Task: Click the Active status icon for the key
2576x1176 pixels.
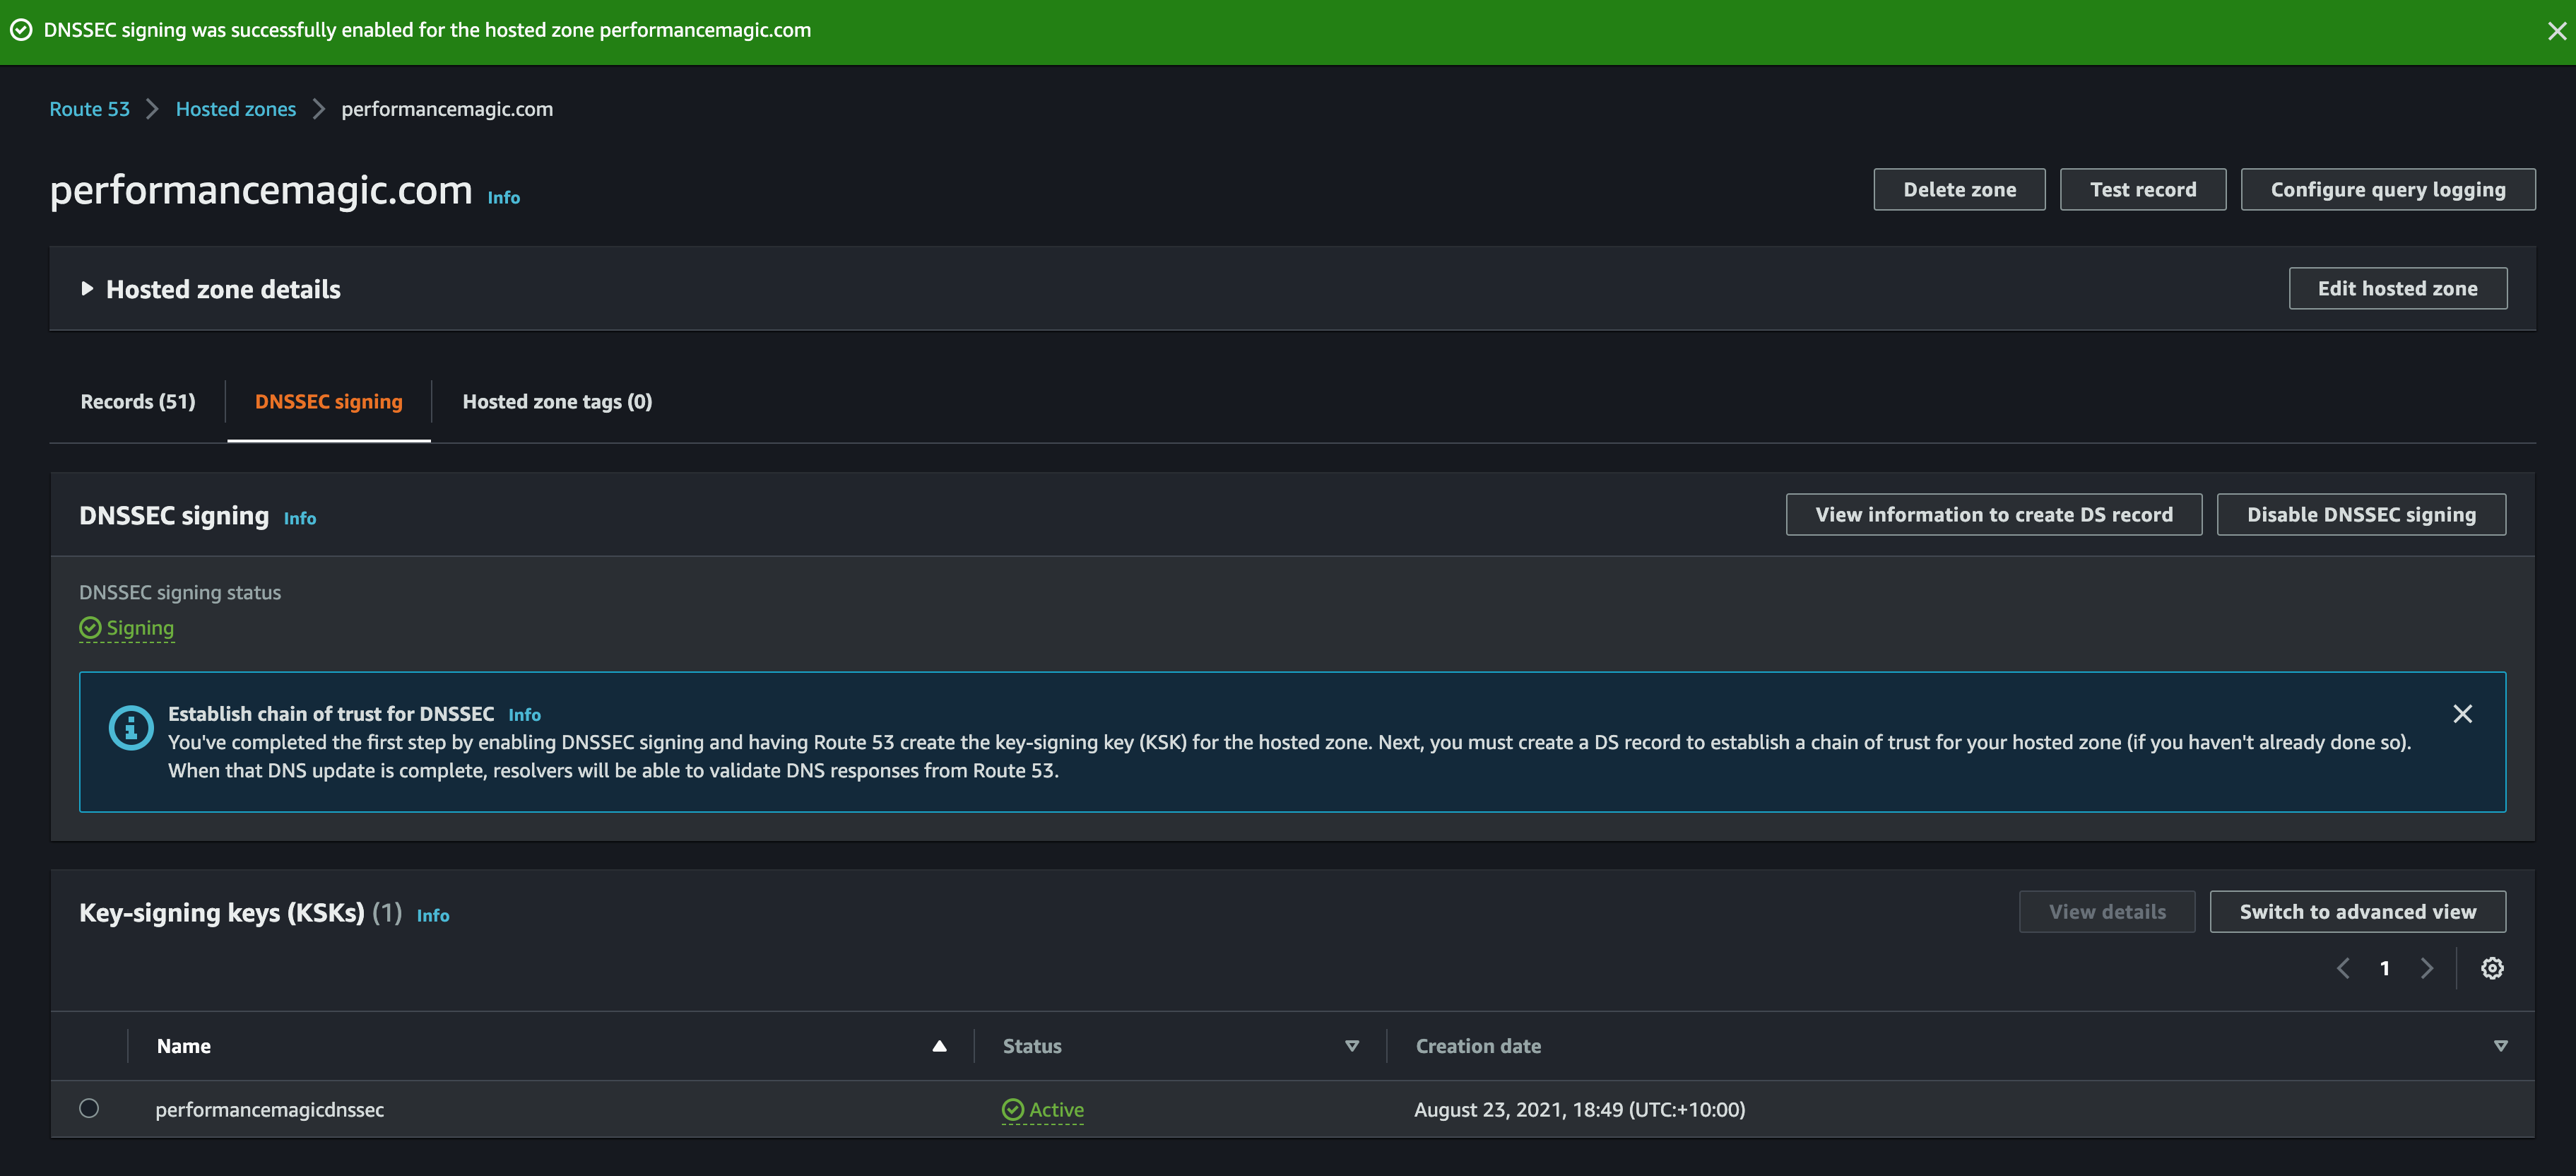Action: tap(1012, 1110)
